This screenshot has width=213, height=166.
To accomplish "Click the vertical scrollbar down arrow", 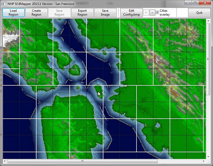I will [208, 157].
